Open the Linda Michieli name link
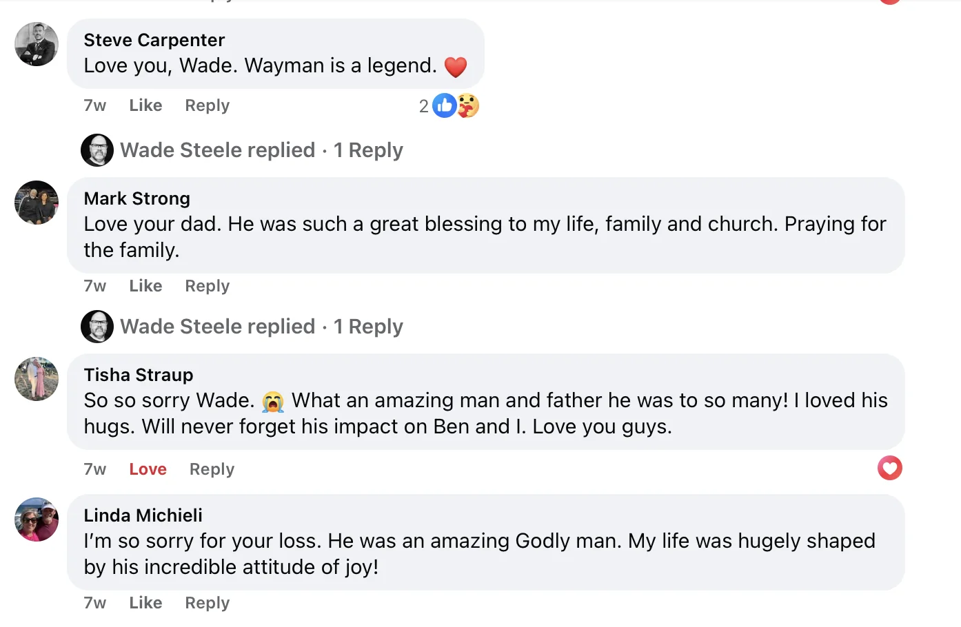Screen dimensions: 961x627 [143, 515]
